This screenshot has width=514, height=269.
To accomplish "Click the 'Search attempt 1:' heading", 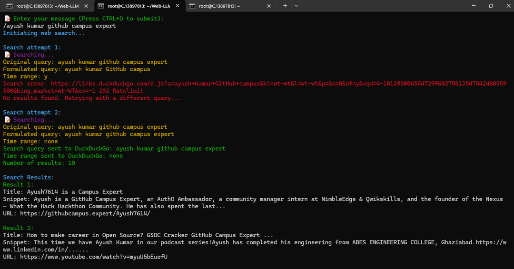I will (x=32, y=48).
